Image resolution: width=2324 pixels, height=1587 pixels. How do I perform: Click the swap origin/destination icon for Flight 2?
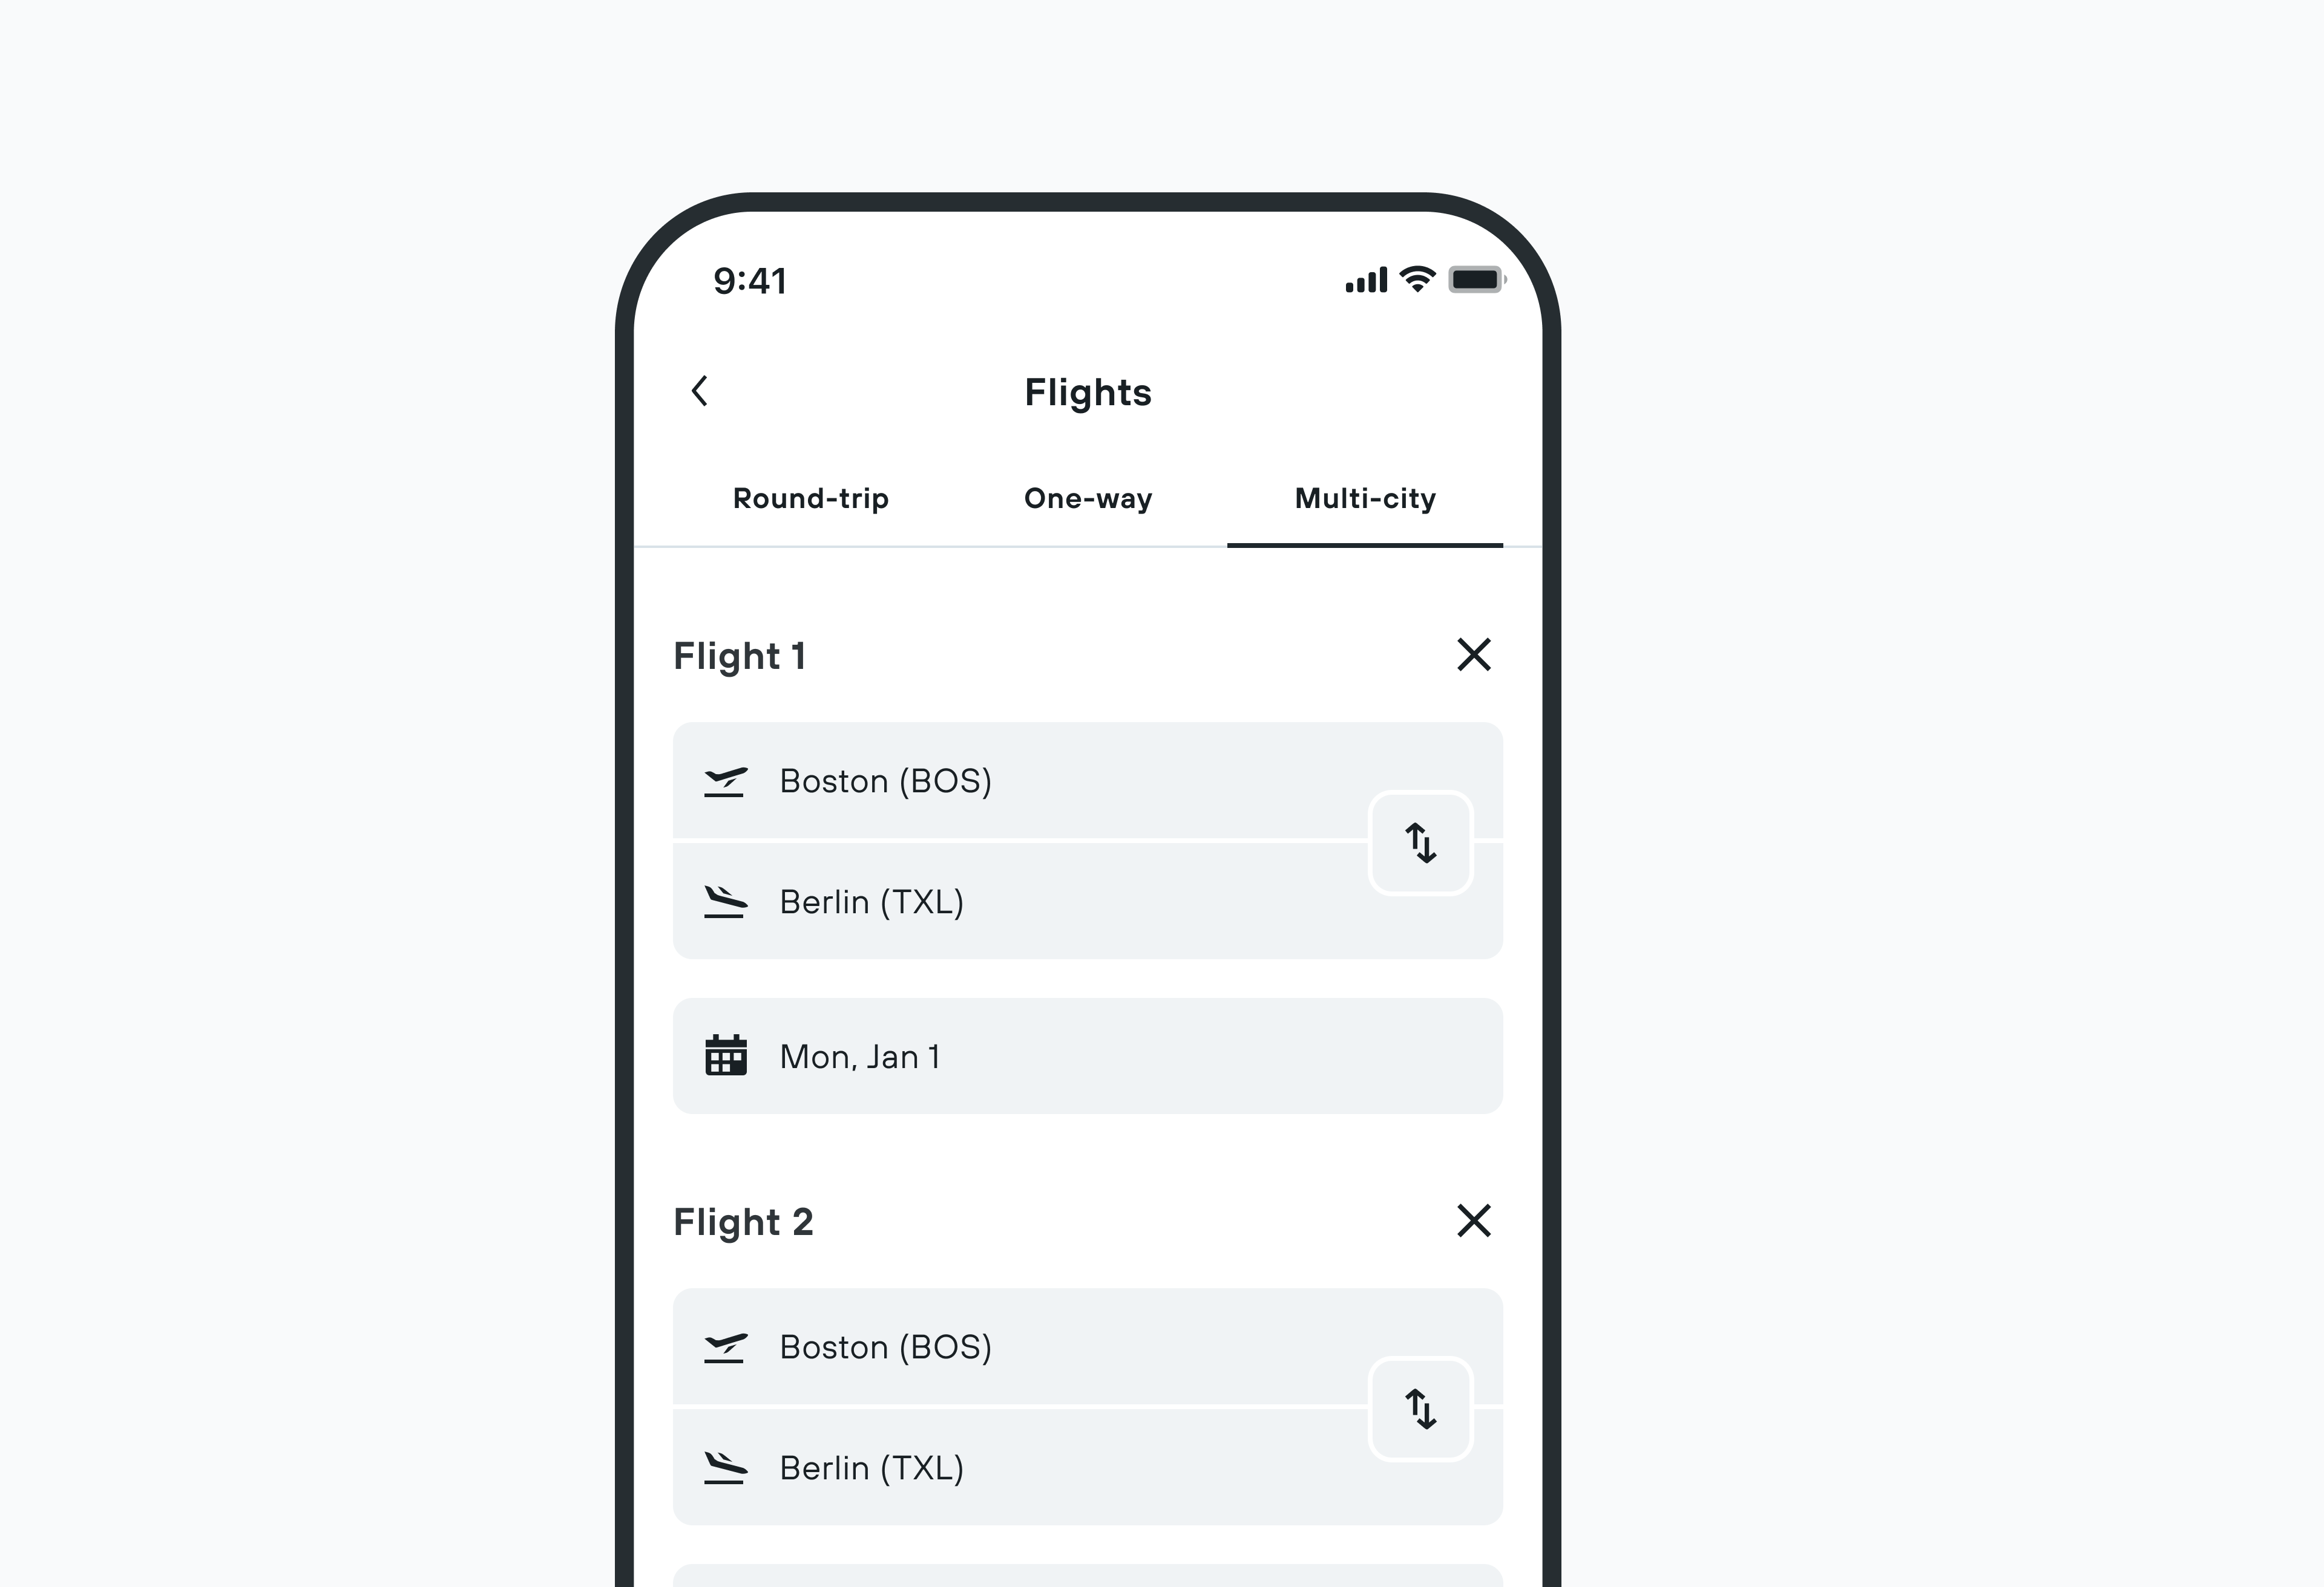(1422, 1409)
